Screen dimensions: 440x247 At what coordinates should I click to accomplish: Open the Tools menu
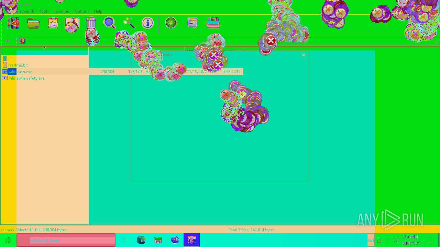44,11
